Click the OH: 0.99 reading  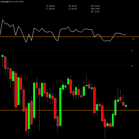(95, 9)
